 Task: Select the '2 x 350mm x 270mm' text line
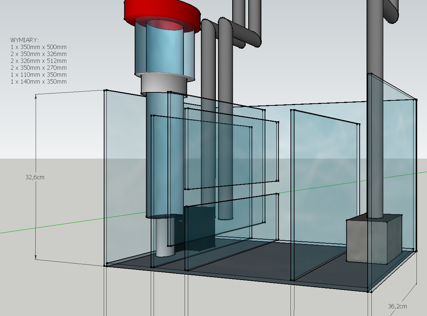(x=39, y=68)
